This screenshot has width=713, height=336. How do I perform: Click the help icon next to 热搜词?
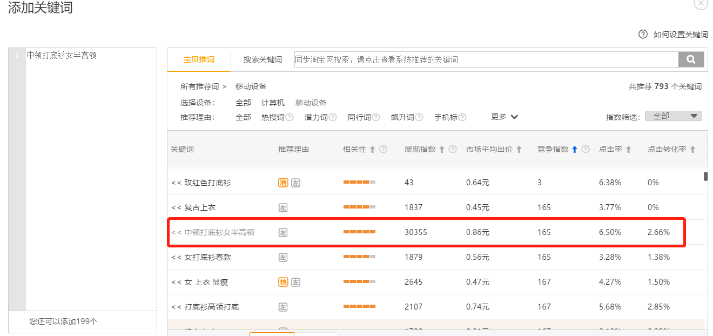point(290,117)
